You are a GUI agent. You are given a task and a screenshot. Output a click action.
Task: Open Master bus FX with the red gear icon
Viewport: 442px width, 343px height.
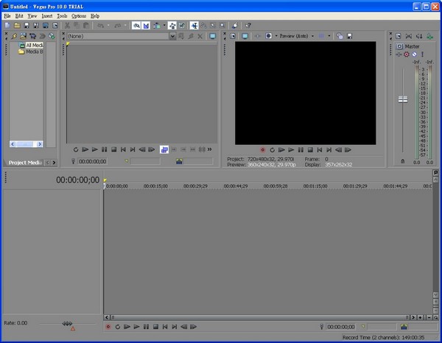[406, 54]
